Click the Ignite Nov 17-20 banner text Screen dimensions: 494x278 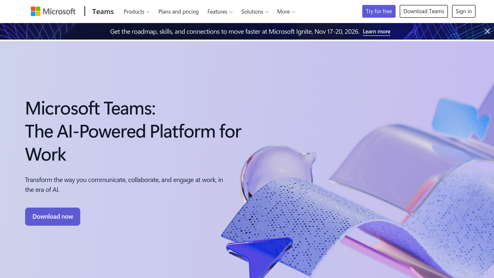(235, 32)
